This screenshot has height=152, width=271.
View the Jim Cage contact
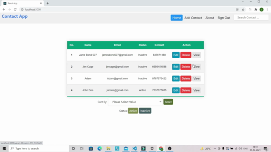pyautogui.click(x=196, y=67)
